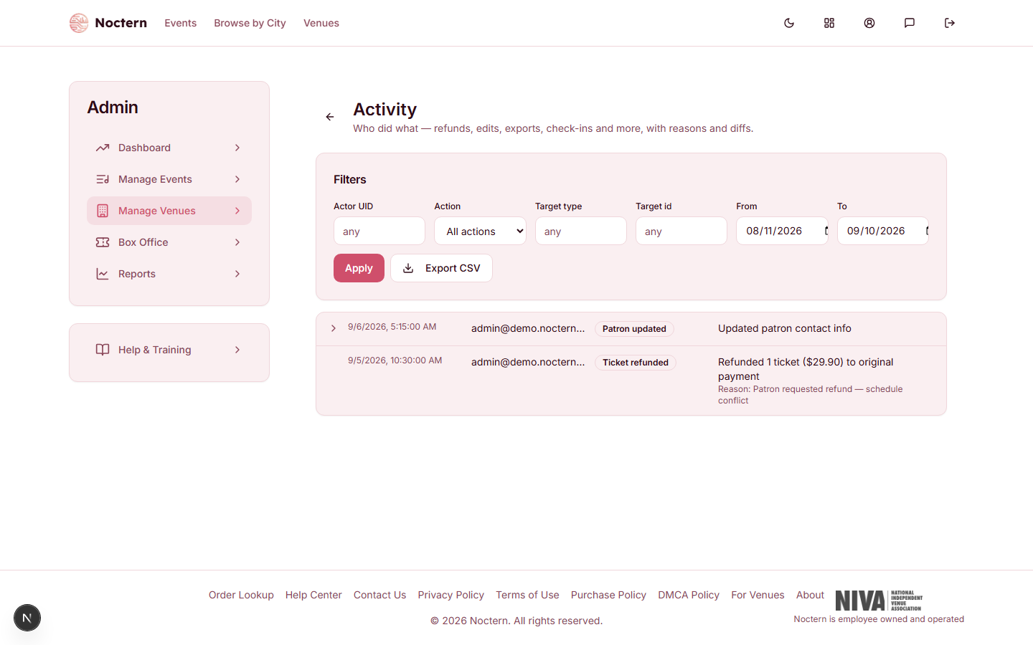The width and height of the screenshot is (1033, 645).
Task: Open the messages chat icon
Action: coord(910,23)
